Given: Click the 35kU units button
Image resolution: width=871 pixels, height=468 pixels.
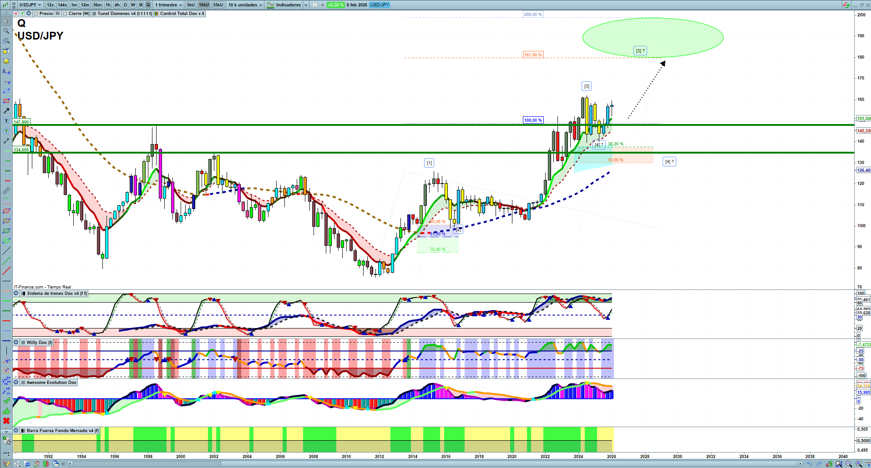Looking at the screenshot, I should [x=218, y=5].
